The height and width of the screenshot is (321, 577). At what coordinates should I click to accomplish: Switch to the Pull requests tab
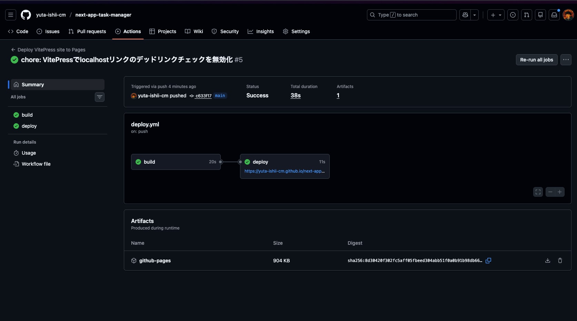click(x=87, y=31)
